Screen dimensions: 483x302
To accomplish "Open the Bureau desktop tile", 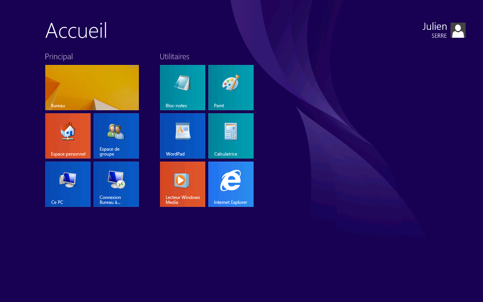I will click(x=92, y=88).
